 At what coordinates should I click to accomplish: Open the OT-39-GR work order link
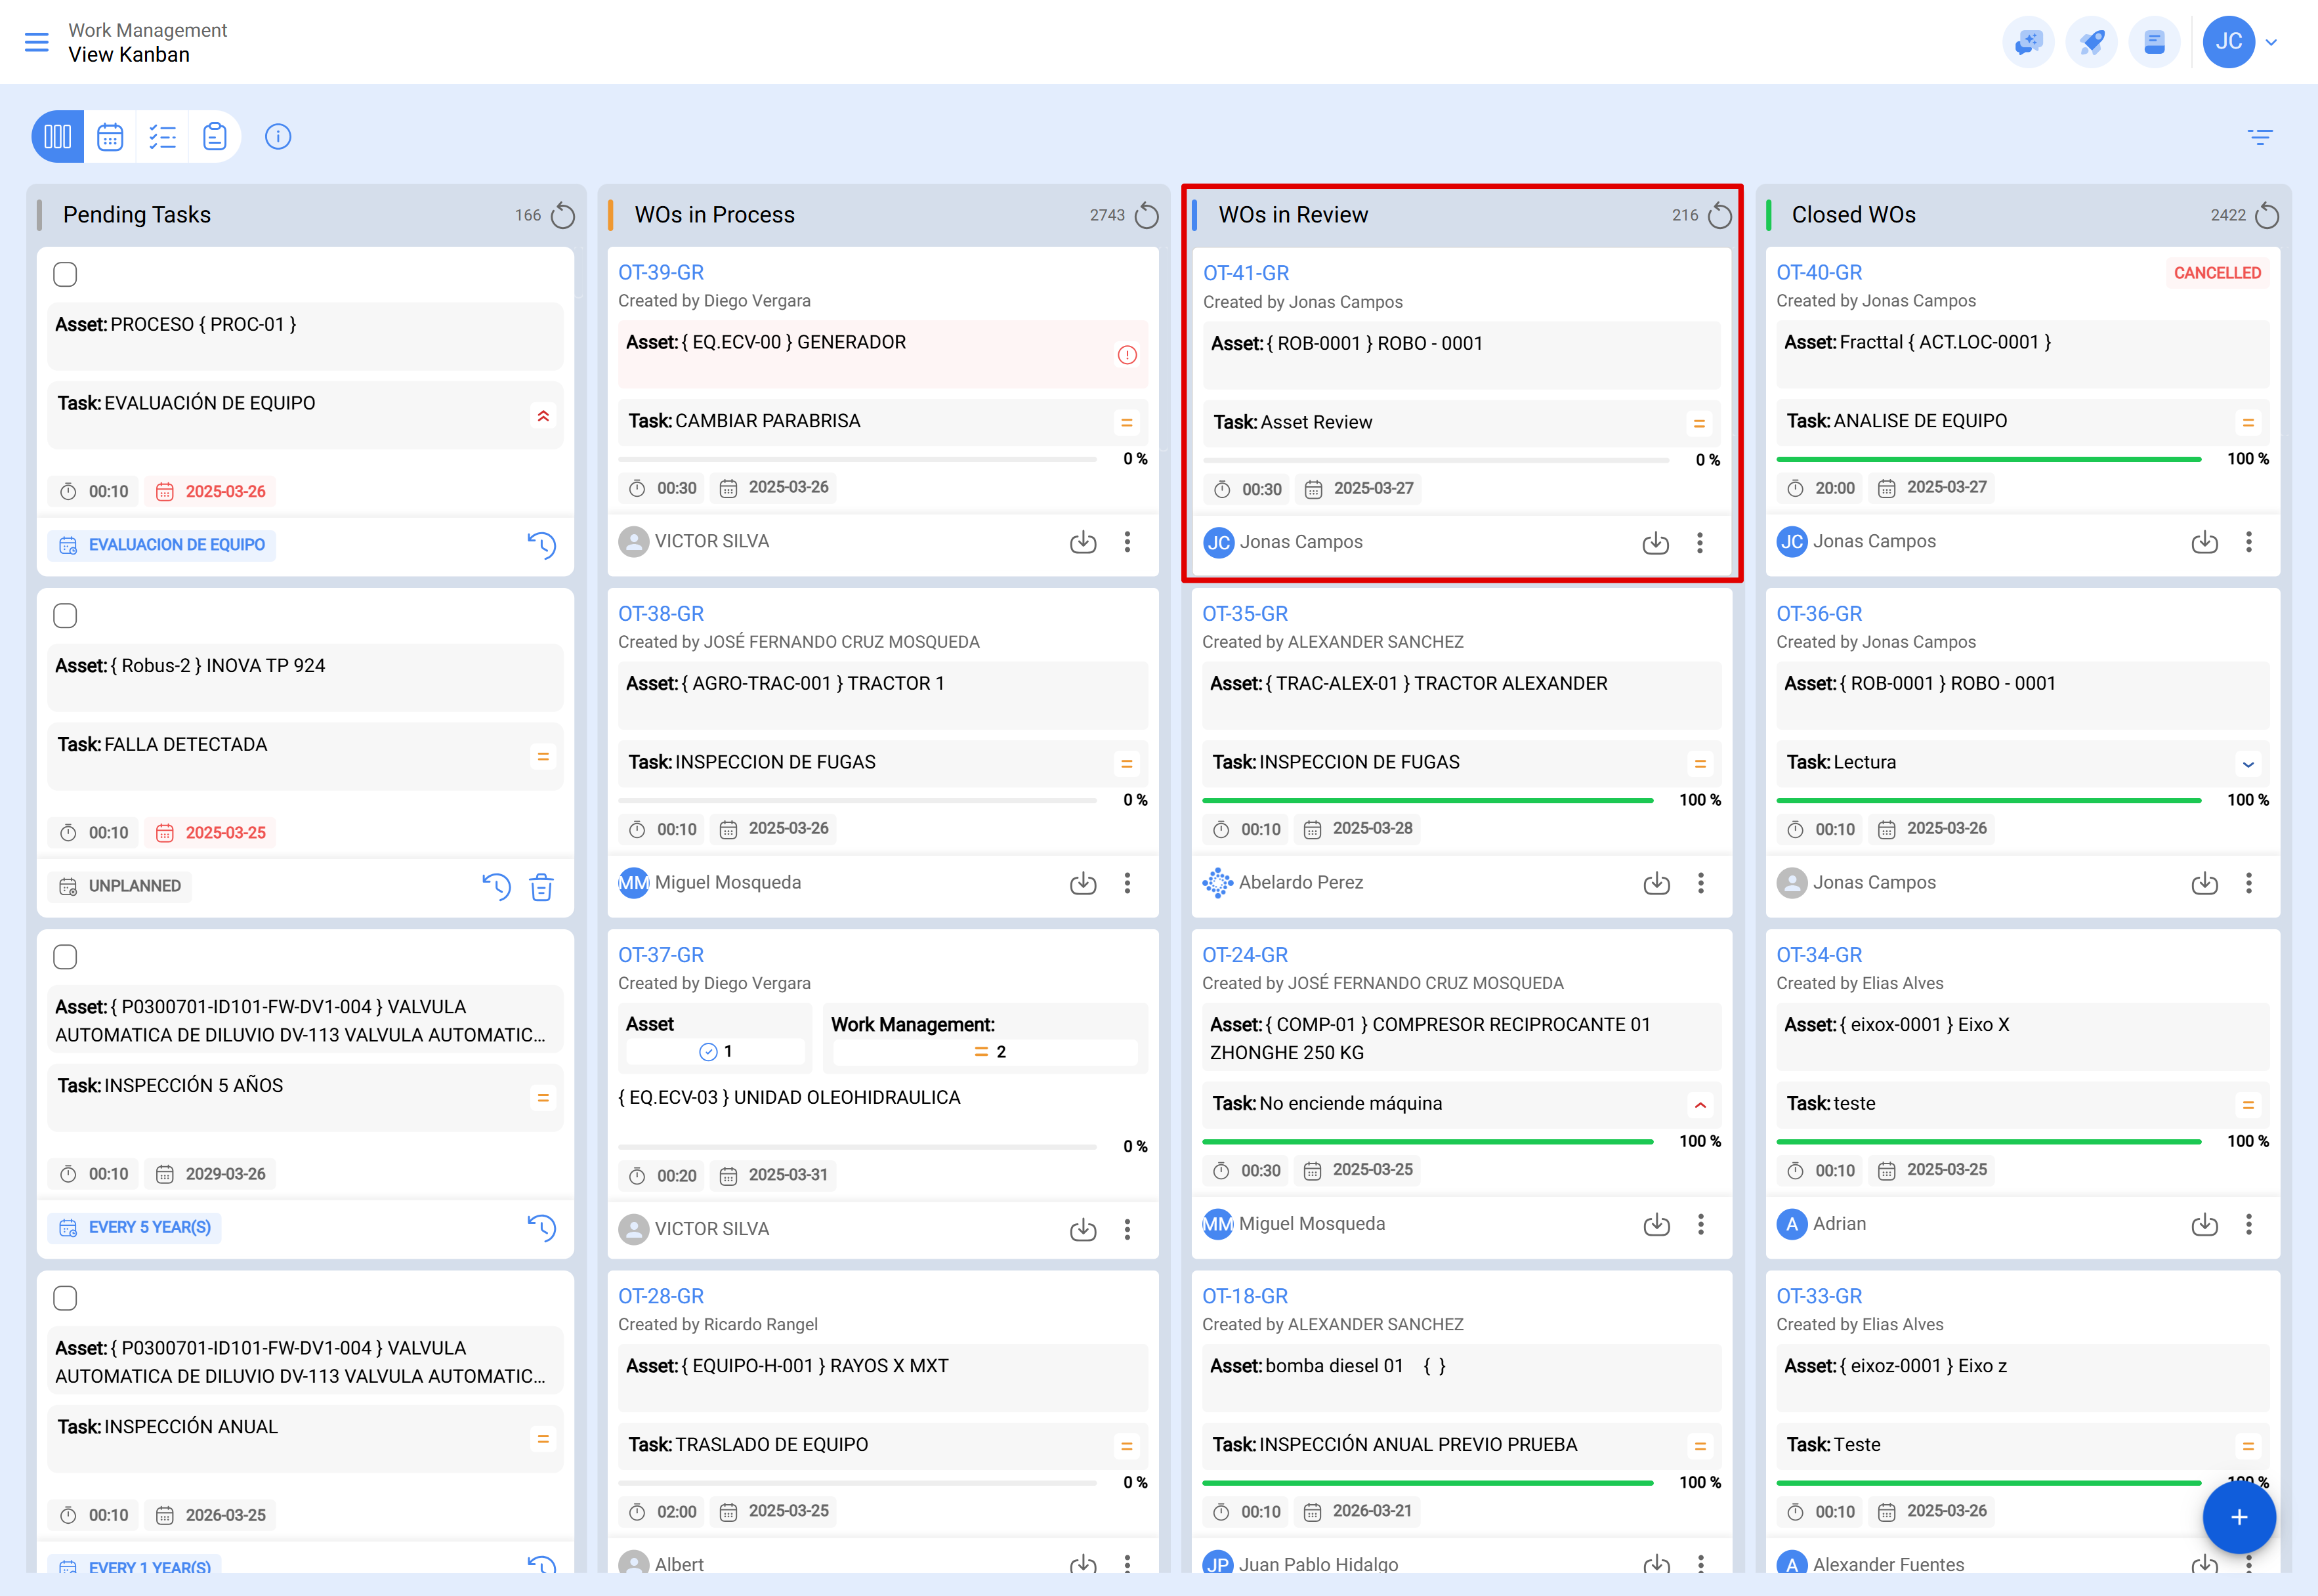coord(661,271)
